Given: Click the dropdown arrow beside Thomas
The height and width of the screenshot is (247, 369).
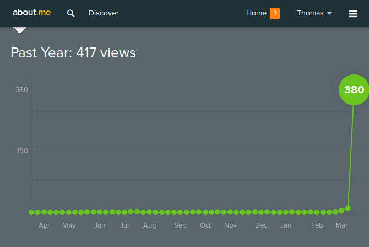Looking at the screenshot, I should click(329, 13).
